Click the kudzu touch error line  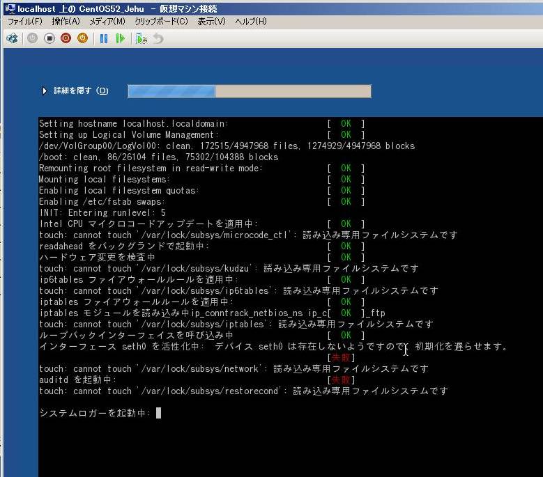pos(229,268)
